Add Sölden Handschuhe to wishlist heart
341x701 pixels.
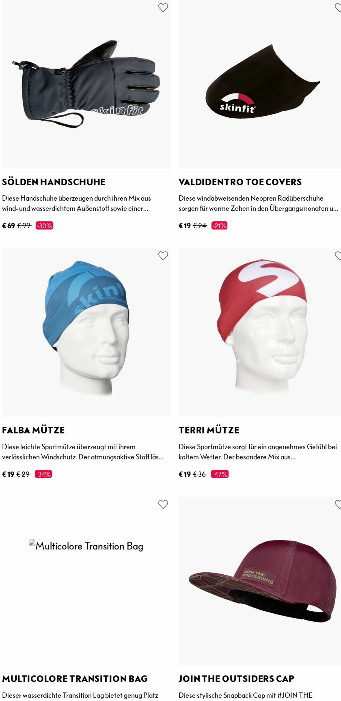[x=163, y=8]
